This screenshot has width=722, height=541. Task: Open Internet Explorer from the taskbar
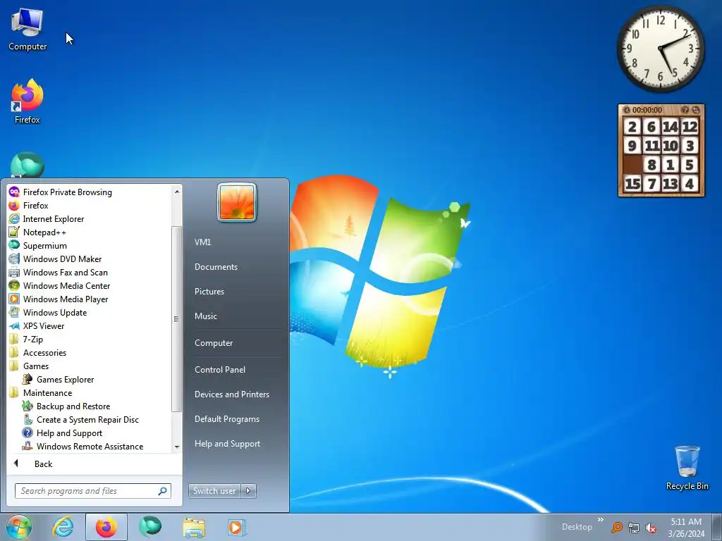[63, 527]
